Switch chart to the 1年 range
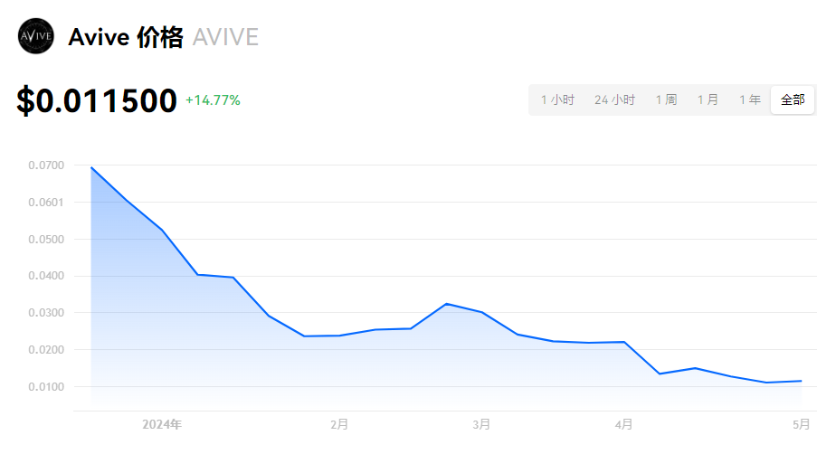The width and height of the screenshot is (817, 454). 749,99
